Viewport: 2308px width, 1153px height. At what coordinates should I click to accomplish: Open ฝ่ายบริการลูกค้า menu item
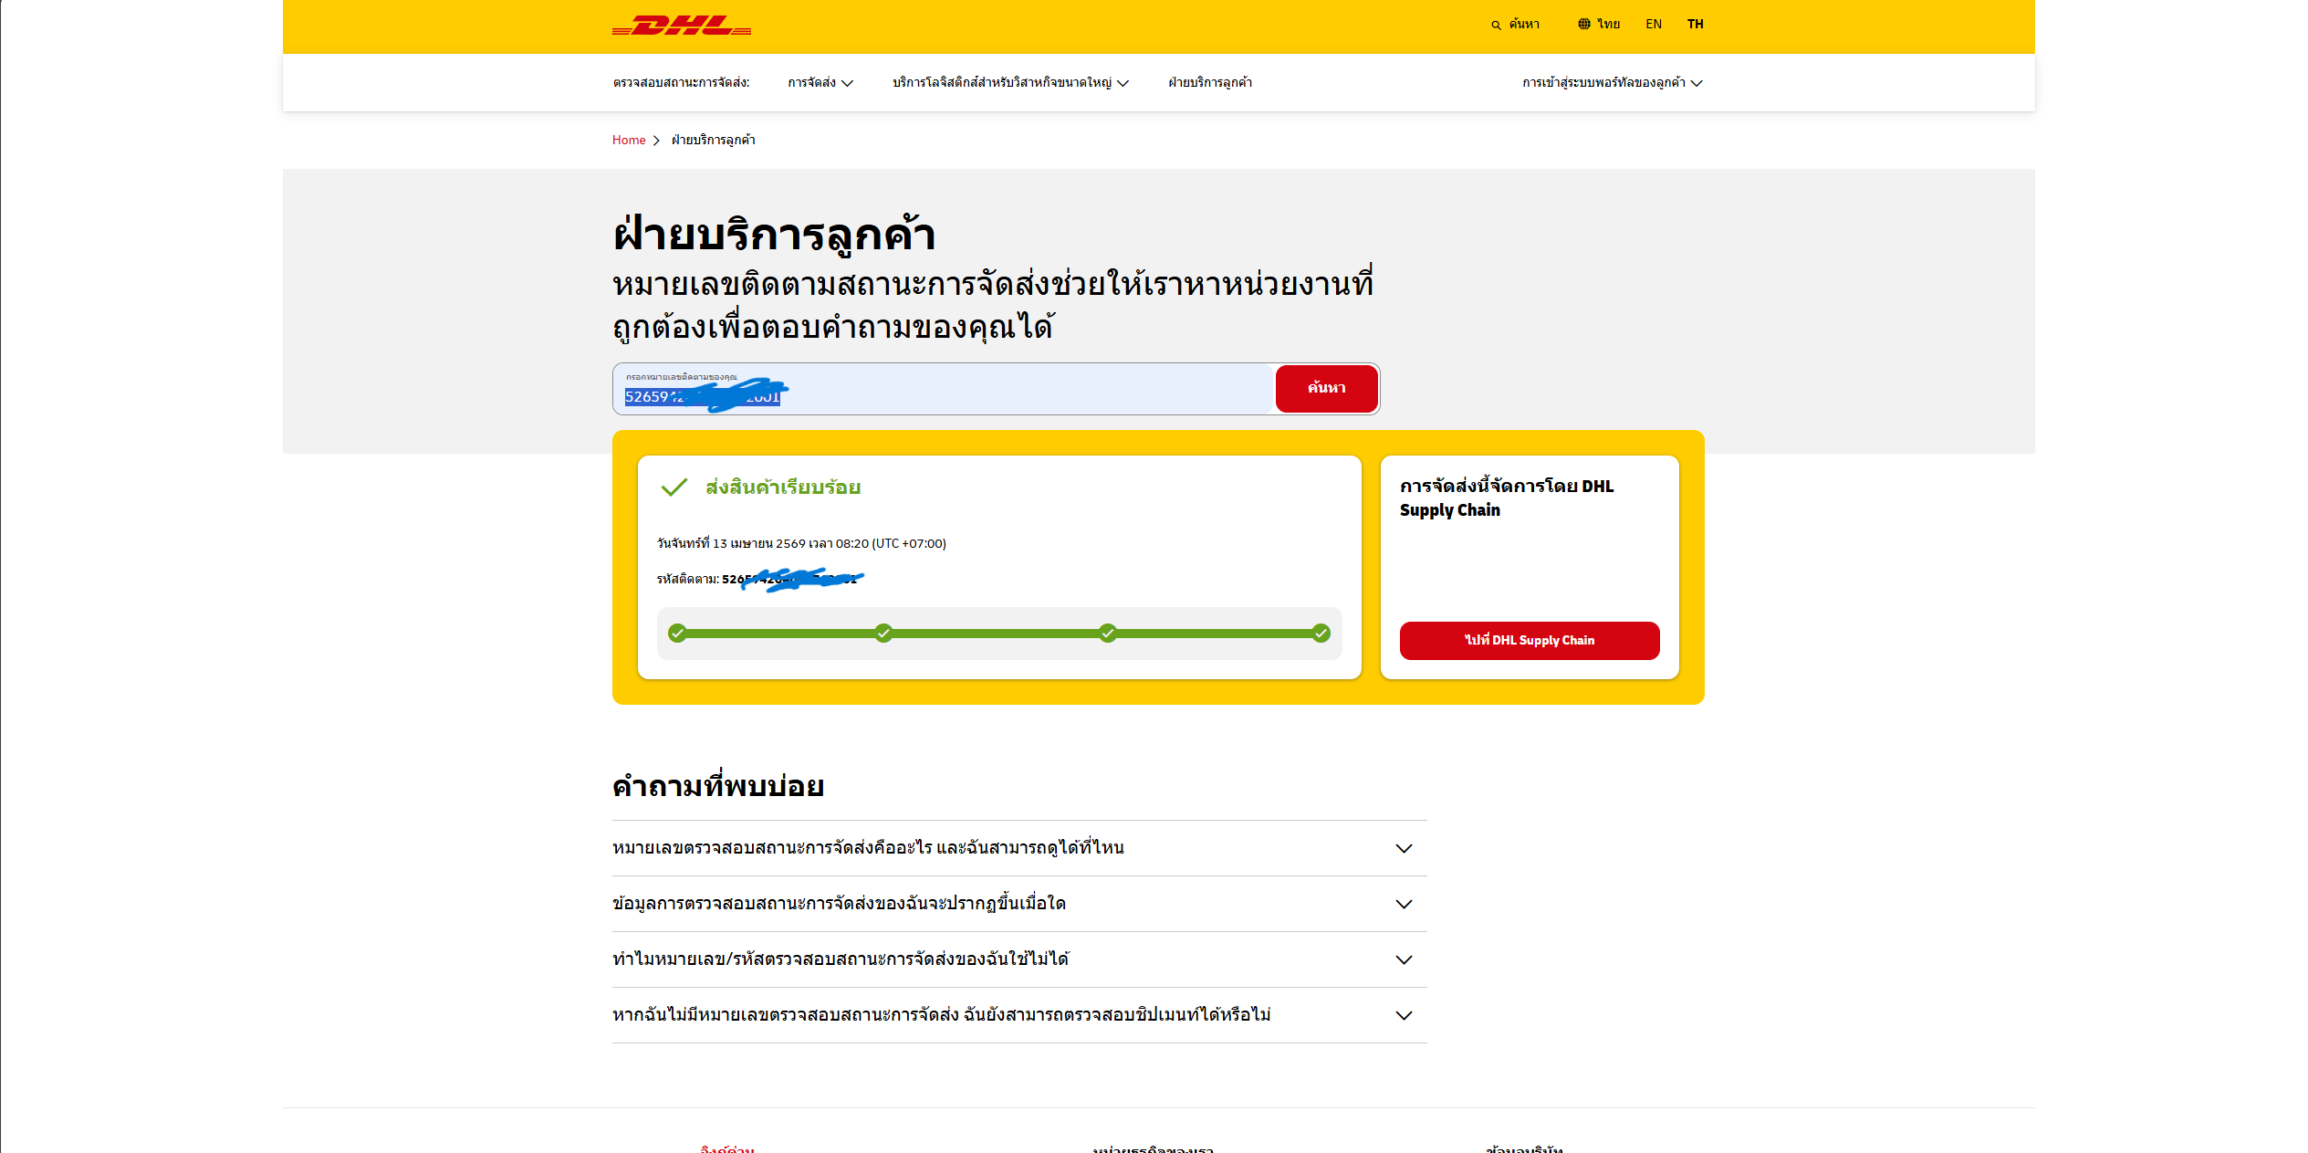(x=1209, y=83)
